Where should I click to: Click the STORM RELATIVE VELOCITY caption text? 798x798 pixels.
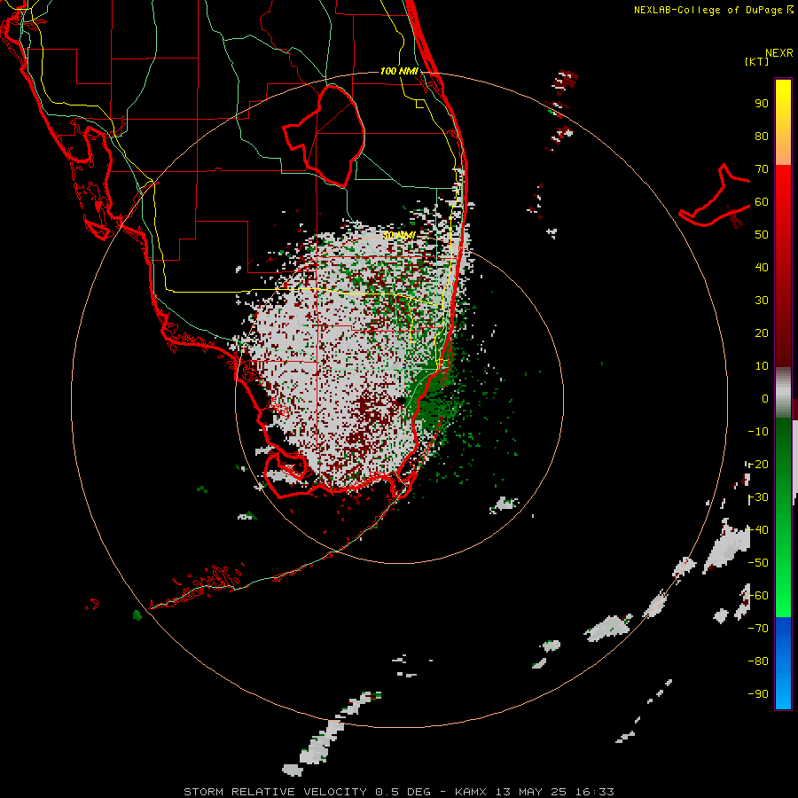(x=275, y=792)
